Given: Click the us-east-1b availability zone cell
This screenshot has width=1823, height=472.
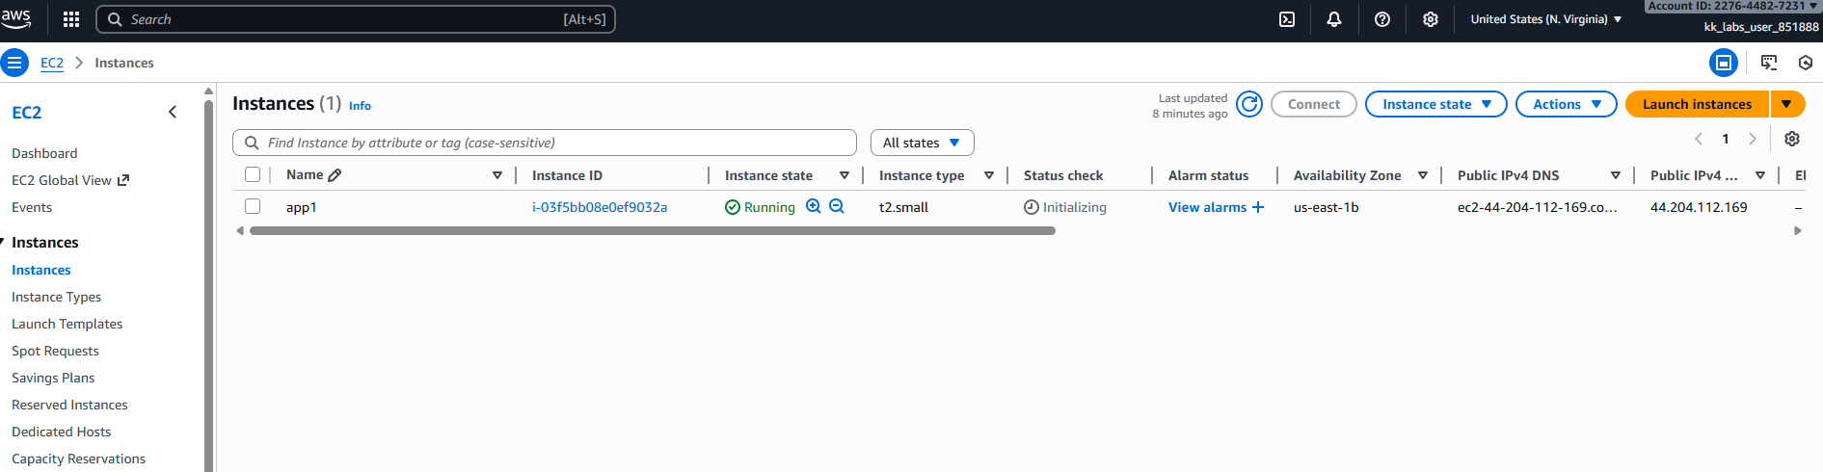Looking at the screenshot, I should point(1326,207).
